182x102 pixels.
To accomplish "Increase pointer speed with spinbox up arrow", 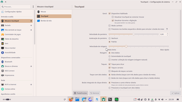I will [167, 33].
